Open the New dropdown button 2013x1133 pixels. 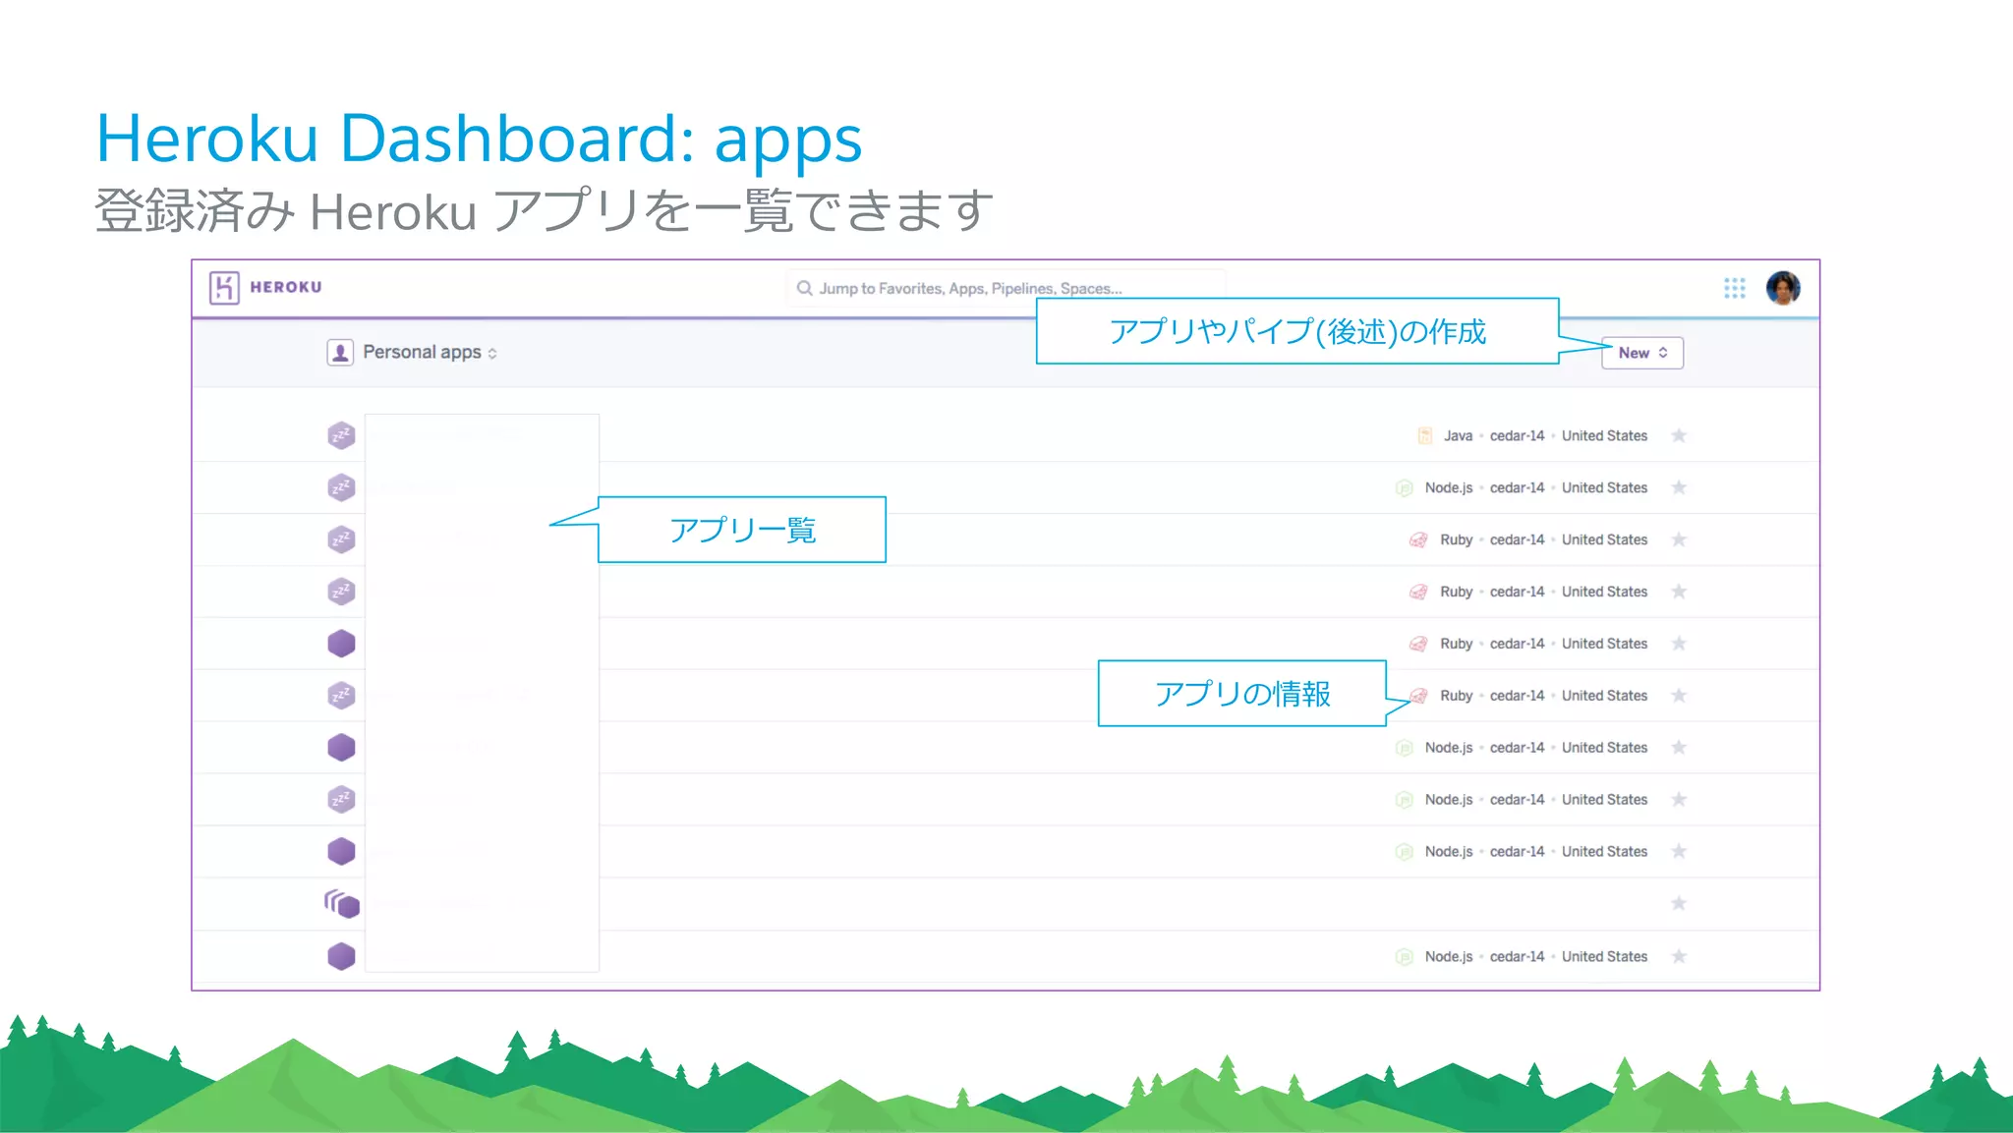point(1642,353)
